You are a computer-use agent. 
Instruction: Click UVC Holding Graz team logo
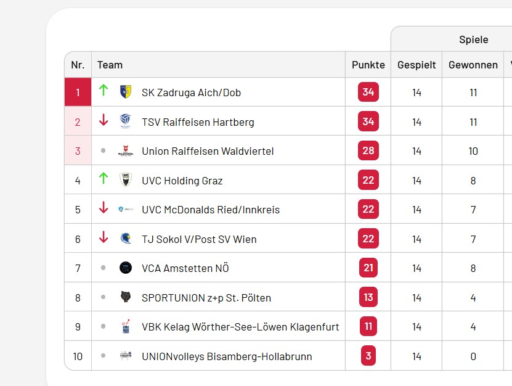point(126,180)
